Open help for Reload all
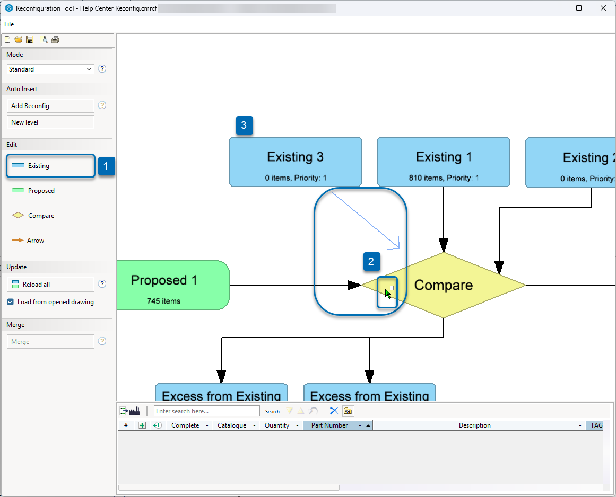The image size is (616, 497). [102, 283]
